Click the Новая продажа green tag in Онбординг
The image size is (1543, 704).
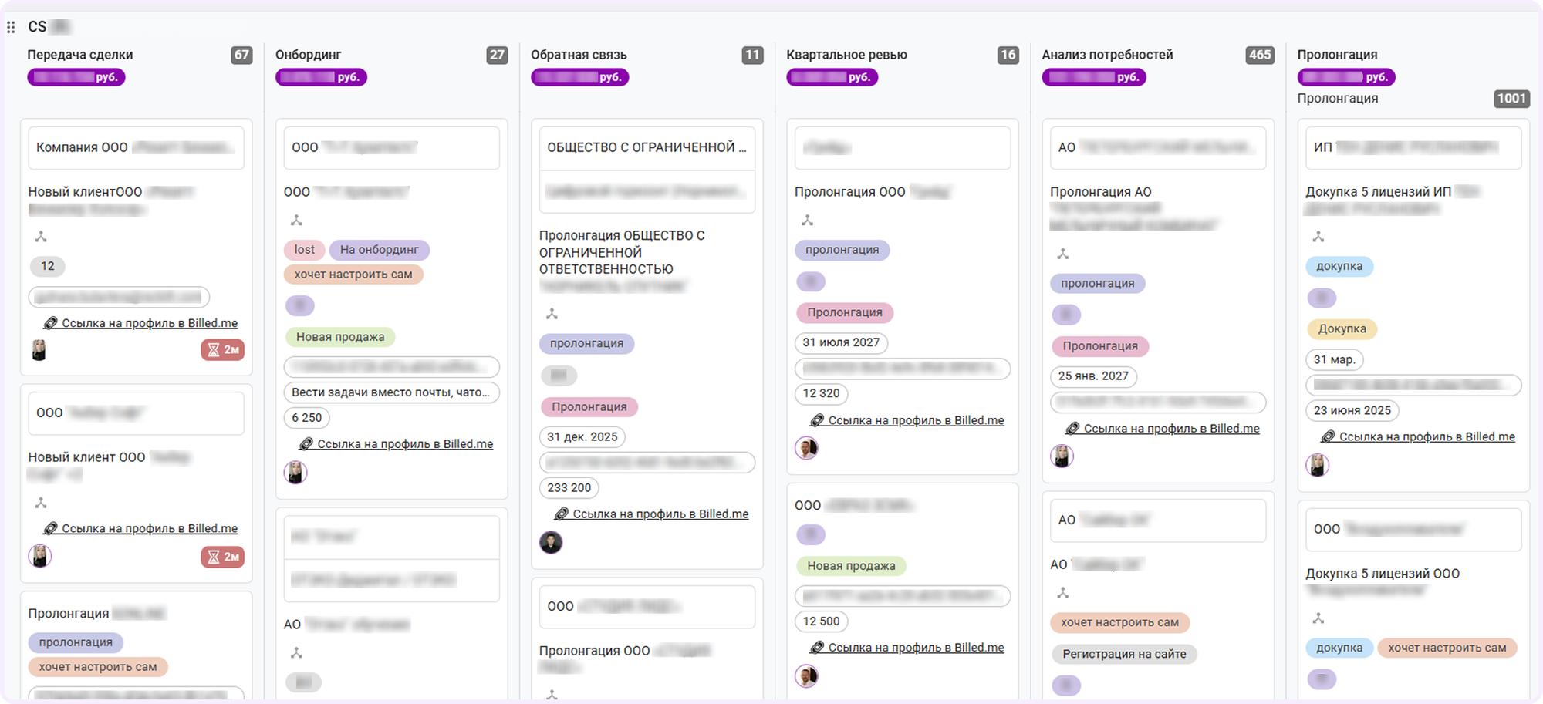[340, 337]
